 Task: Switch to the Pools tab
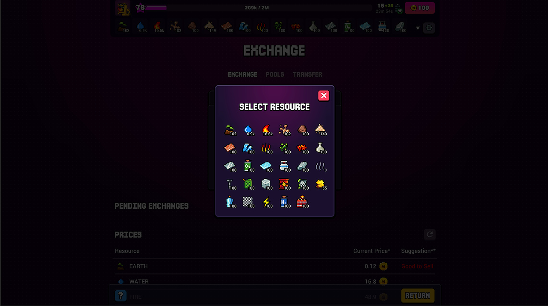pos(275,74)
